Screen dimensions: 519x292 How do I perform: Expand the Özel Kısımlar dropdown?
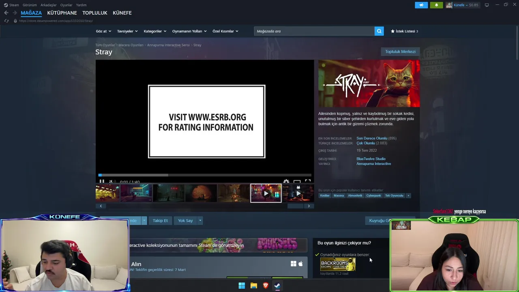225,31
